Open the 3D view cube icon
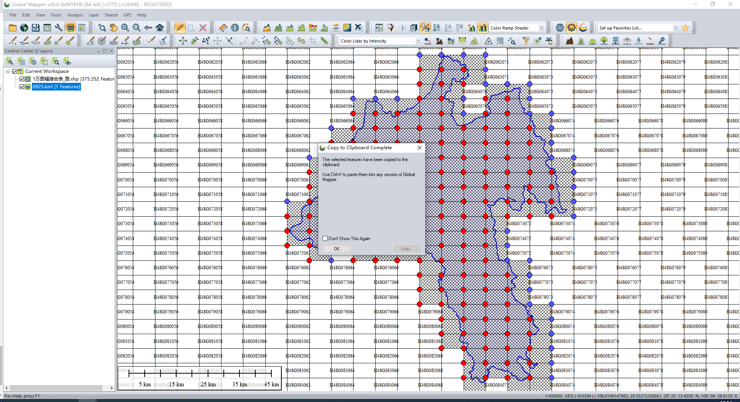This screenshot has width=740, height=402. (413, 28)
